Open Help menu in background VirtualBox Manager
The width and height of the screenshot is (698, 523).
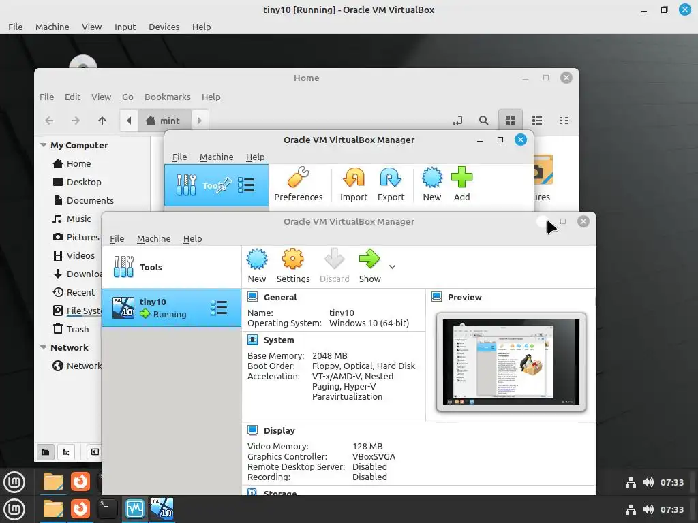[255, 157]
